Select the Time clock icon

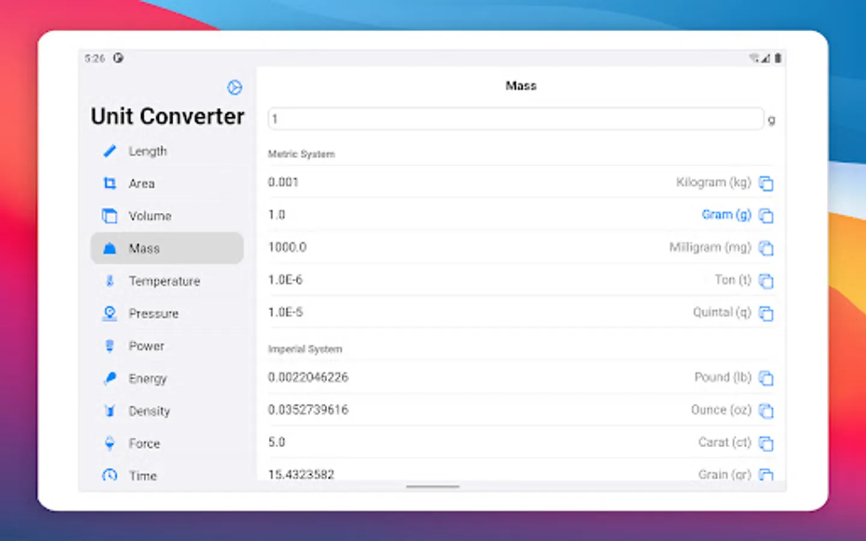109,475
